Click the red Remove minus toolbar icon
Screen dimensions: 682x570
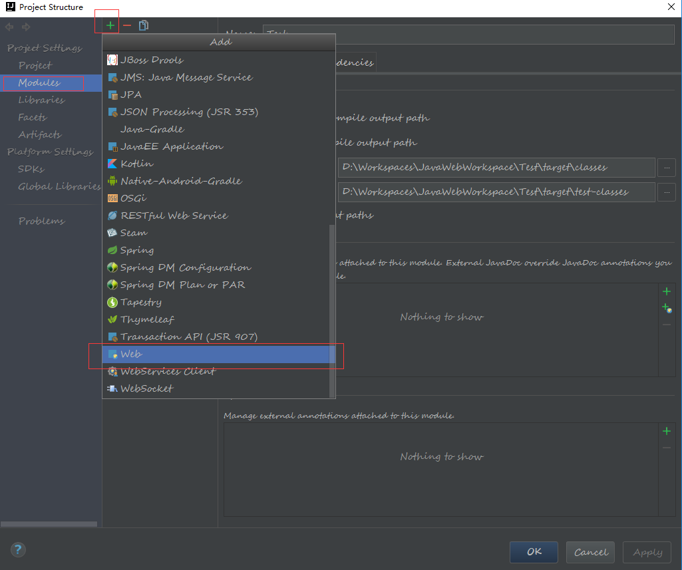click(x=127, y=26)
